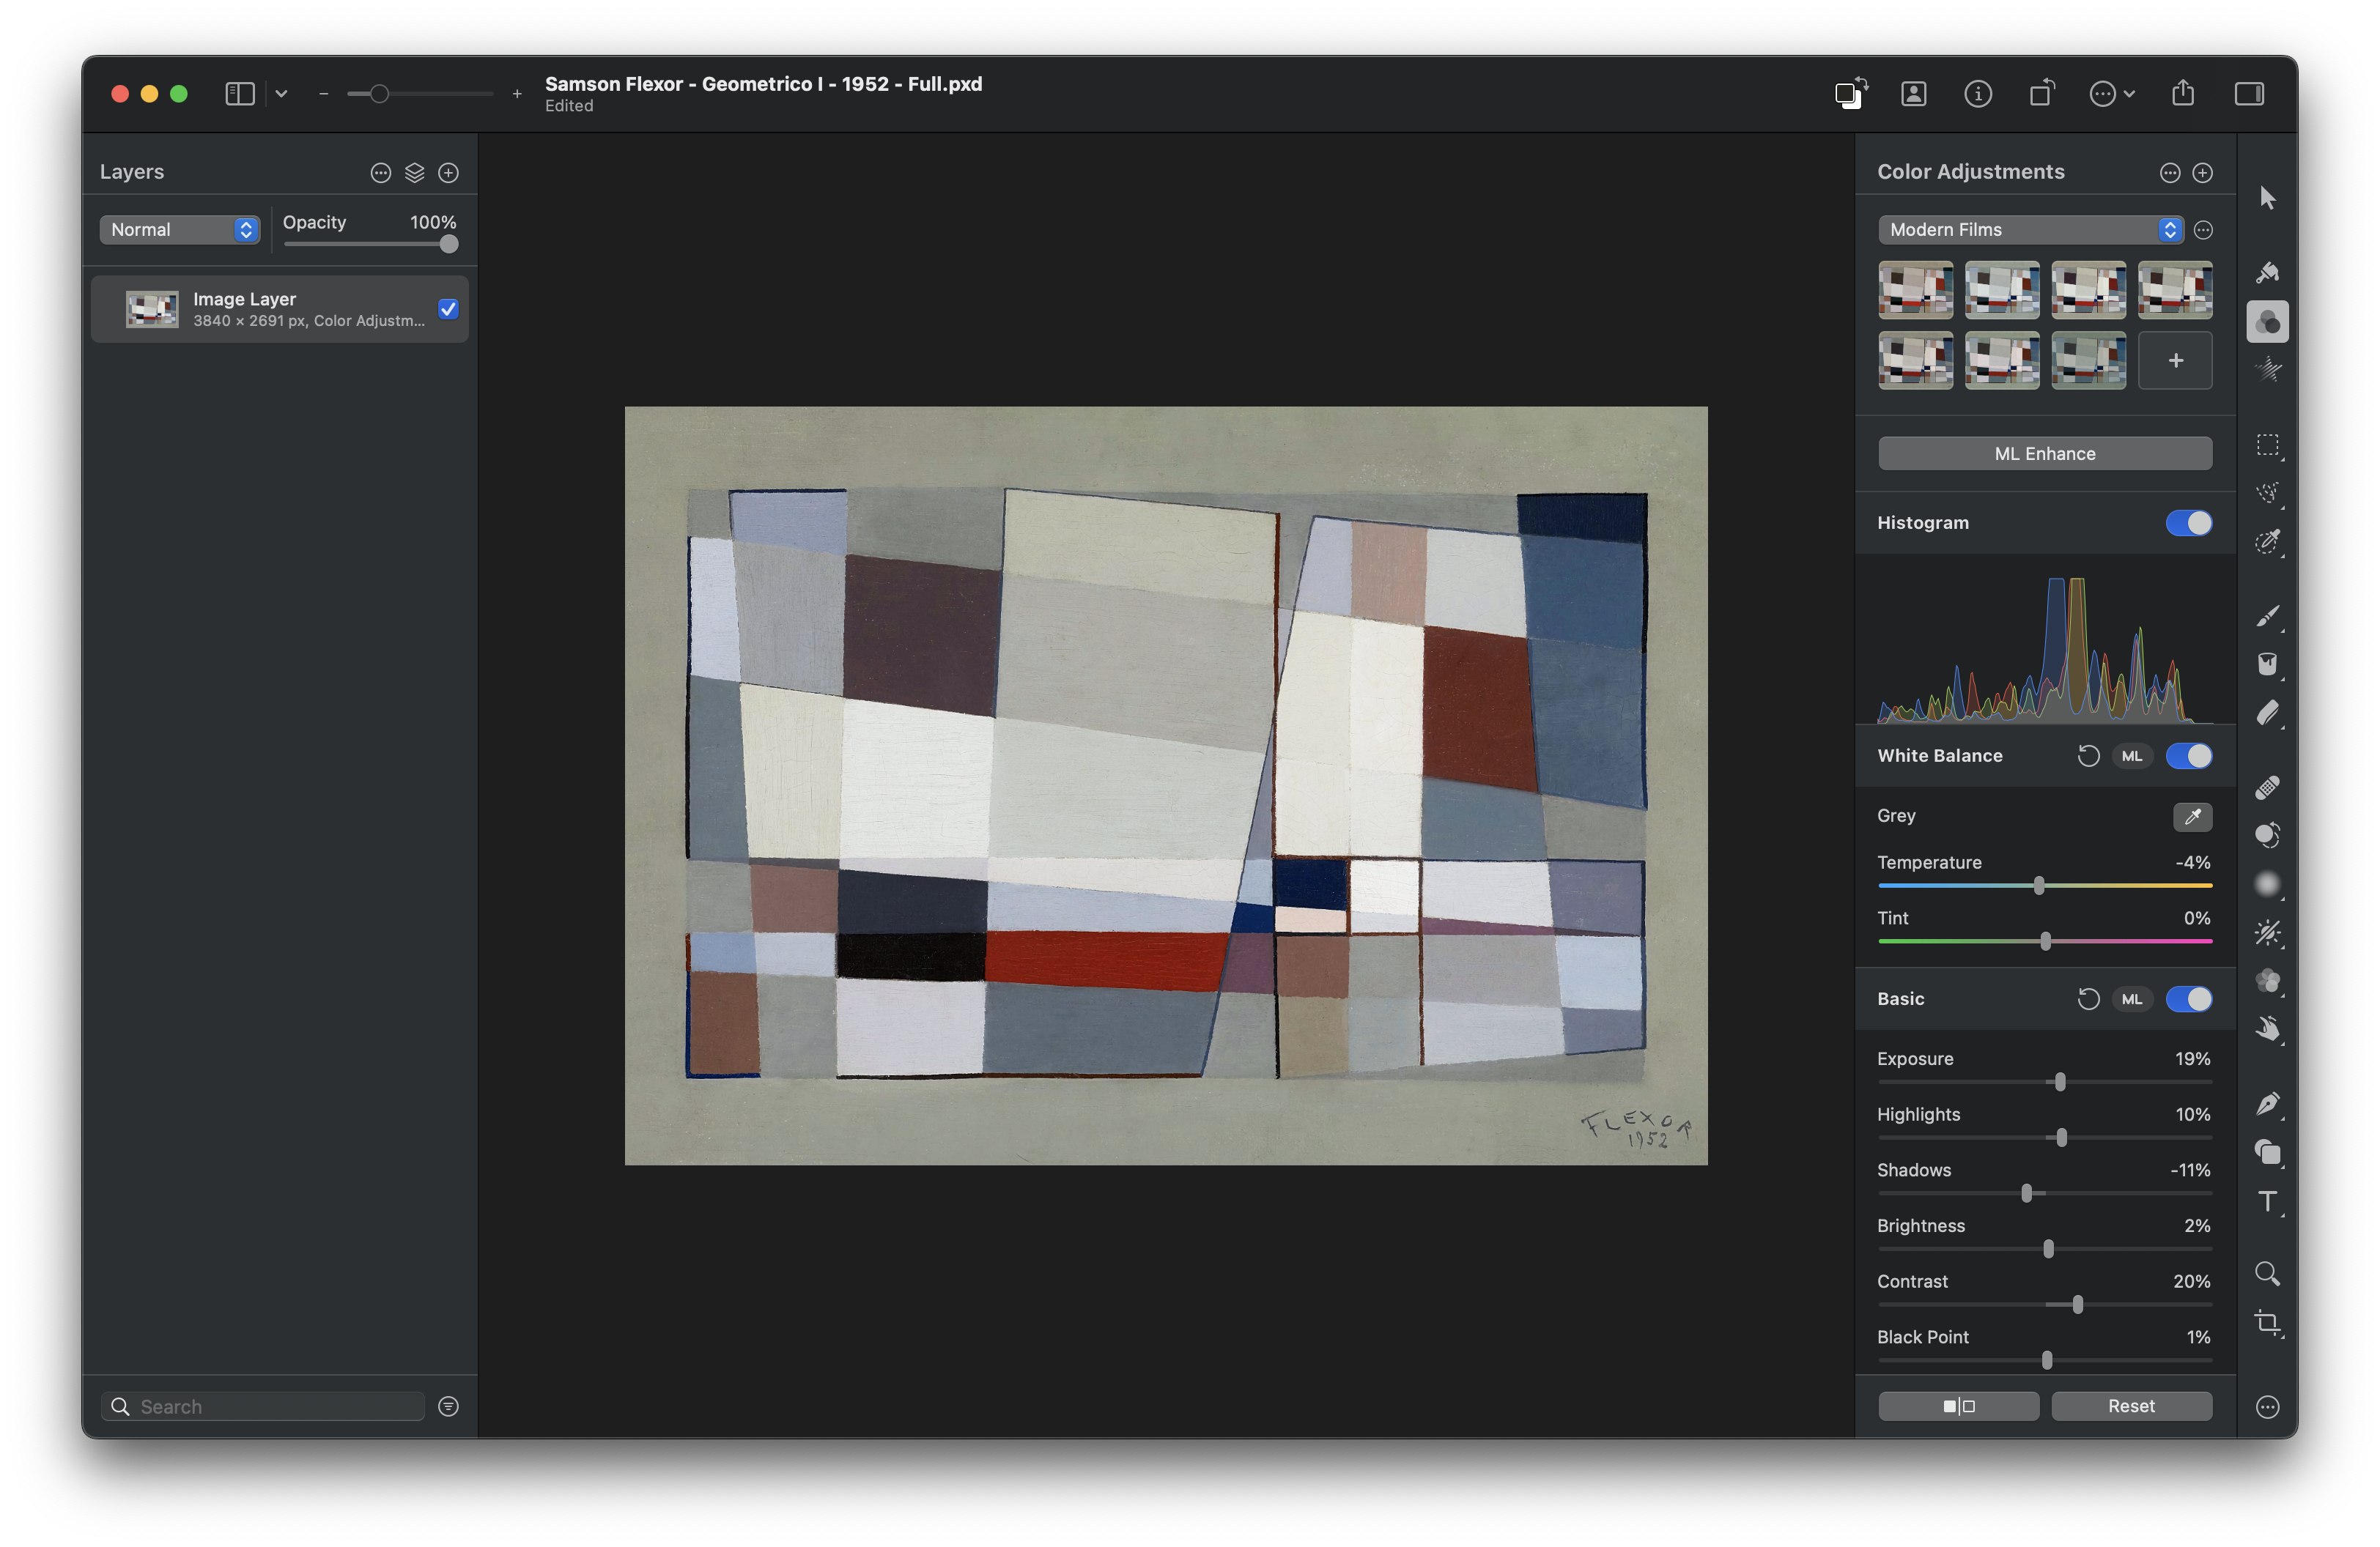Screen dimensions: 2380x1547
Task: Select the Erase tool
Action: (x=2267, y=713)
